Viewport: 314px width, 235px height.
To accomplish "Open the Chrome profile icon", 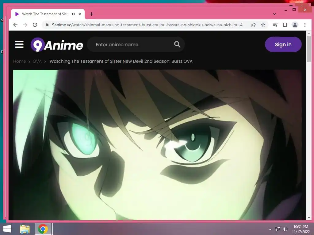I will pos(295,25).
